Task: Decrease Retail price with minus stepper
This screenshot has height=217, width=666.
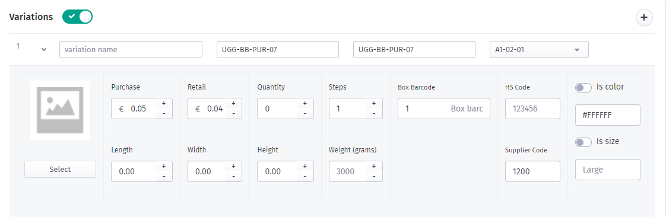Action: (233, 113)
